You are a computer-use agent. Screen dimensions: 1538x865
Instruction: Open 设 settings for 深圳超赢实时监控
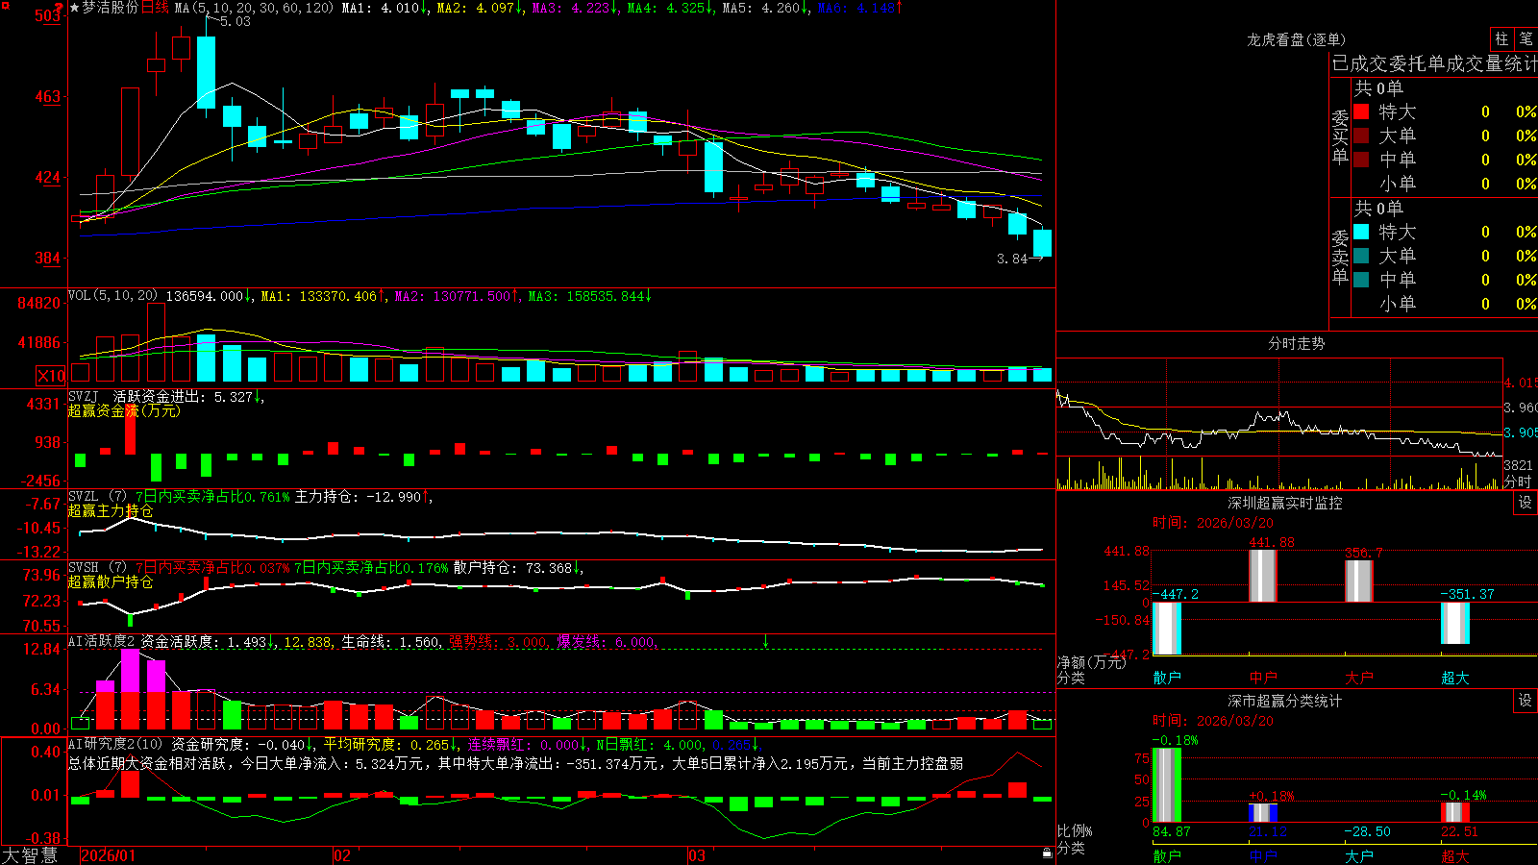point(1525,503)
